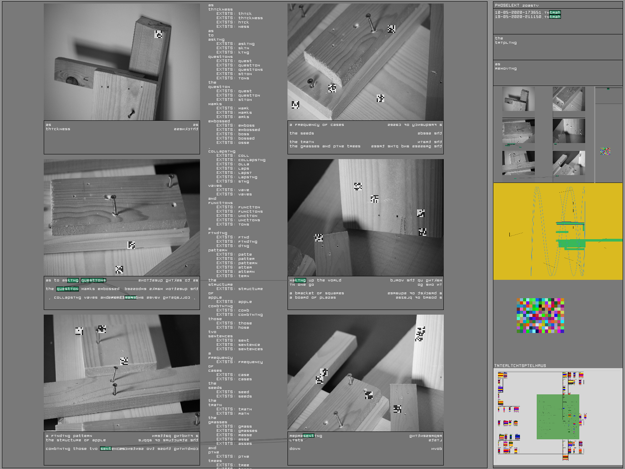Click the 'as removing' text panel
This screenshot has width=625, height=469.
click(557, 73)
